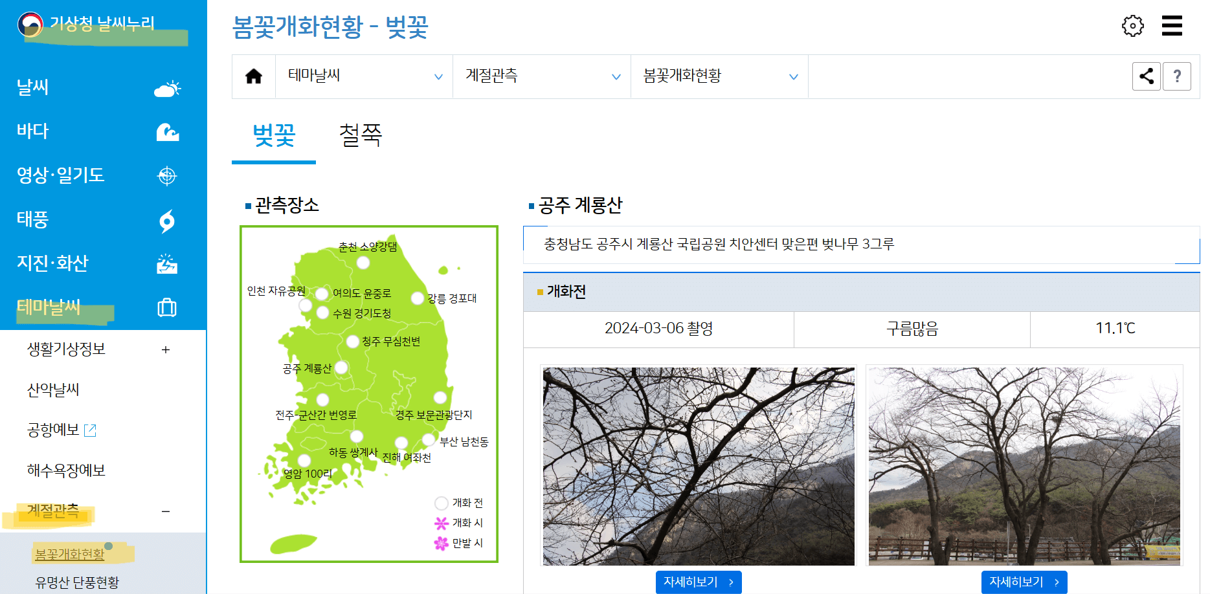The height and width of the screenshot is (594, 1210).
Task: Select the 바다 ocean wave icon
Action: click(168, 133)
